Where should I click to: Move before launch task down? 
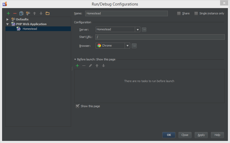103,66
